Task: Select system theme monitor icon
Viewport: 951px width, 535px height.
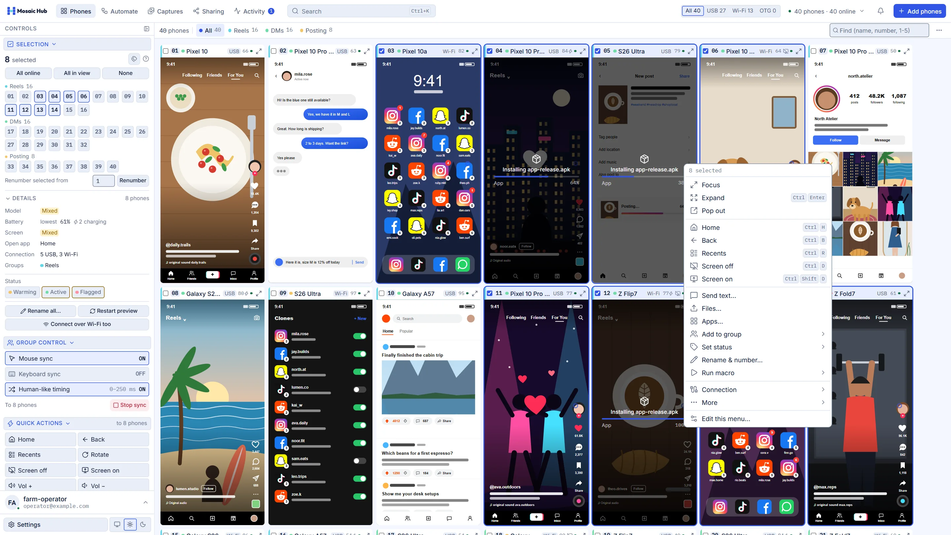Action: (117, 524)
